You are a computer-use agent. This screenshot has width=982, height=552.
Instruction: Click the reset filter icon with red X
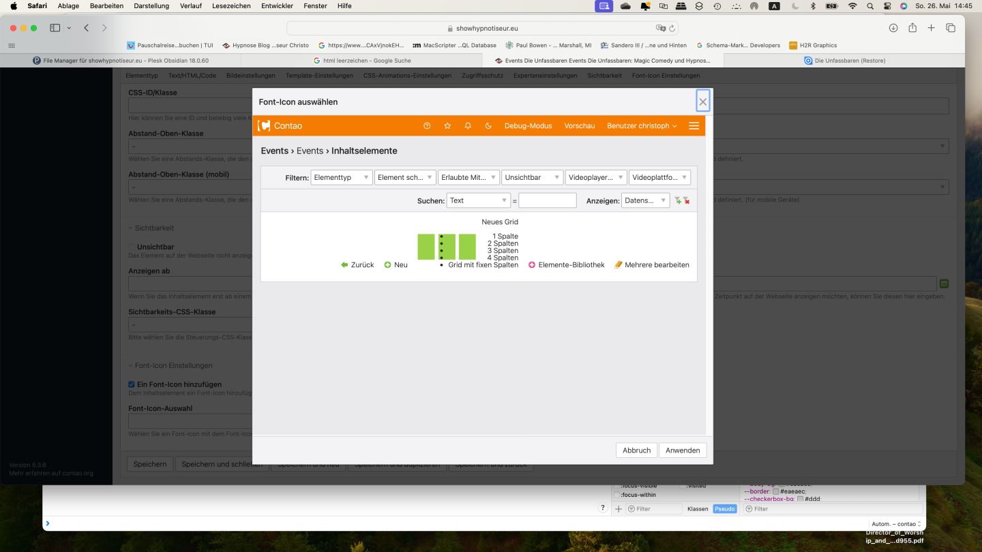(687, 201)
